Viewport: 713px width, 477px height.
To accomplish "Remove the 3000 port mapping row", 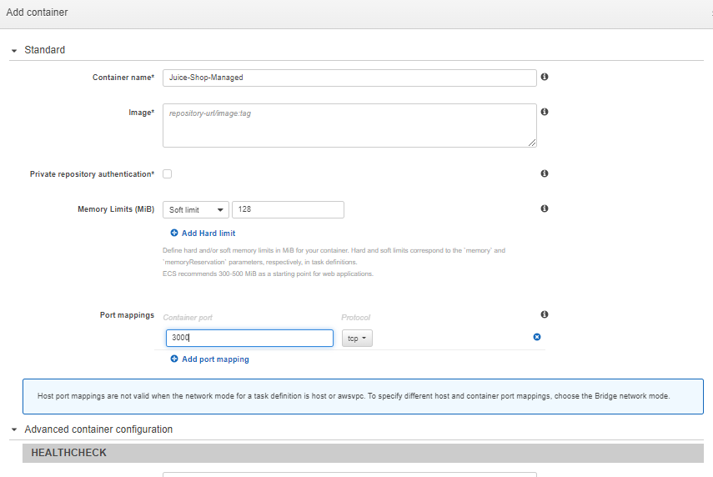I will pos(537,337).
